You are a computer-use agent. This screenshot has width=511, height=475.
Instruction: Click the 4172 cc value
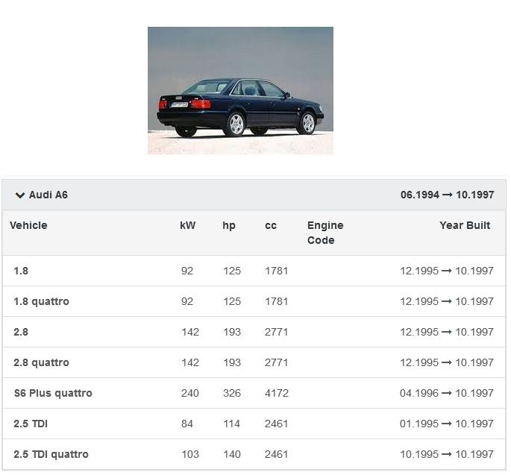(277, 393)
